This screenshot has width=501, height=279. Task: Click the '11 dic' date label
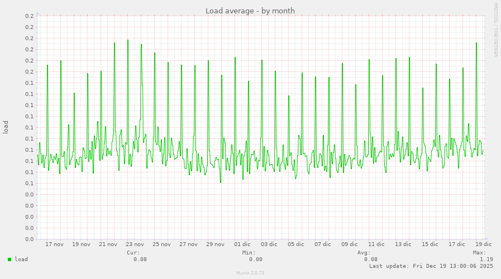tap(376, 244)
